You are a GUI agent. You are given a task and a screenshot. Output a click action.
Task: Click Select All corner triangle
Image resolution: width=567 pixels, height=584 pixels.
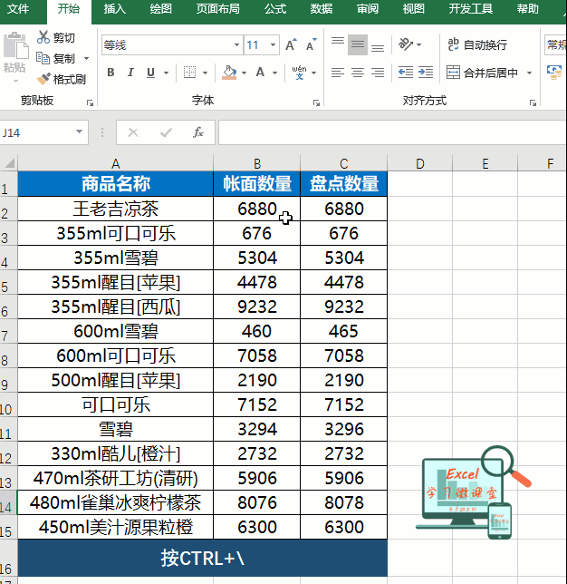pos(9,162)
